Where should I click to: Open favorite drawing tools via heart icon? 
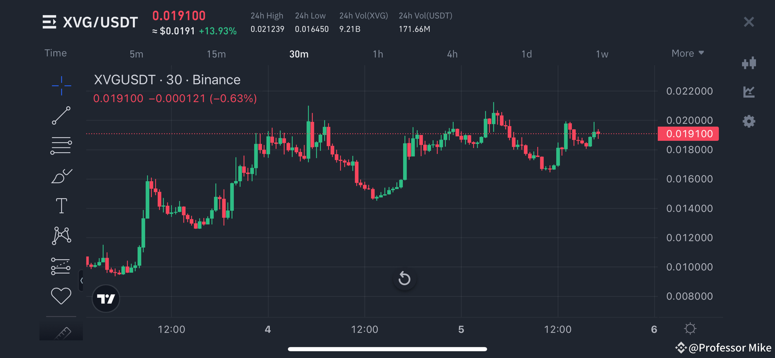pos(61,296)
